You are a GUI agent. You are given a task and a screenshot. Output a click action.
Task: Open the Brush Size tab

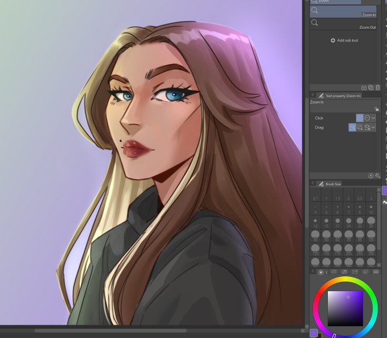click(x=330, y=184)
